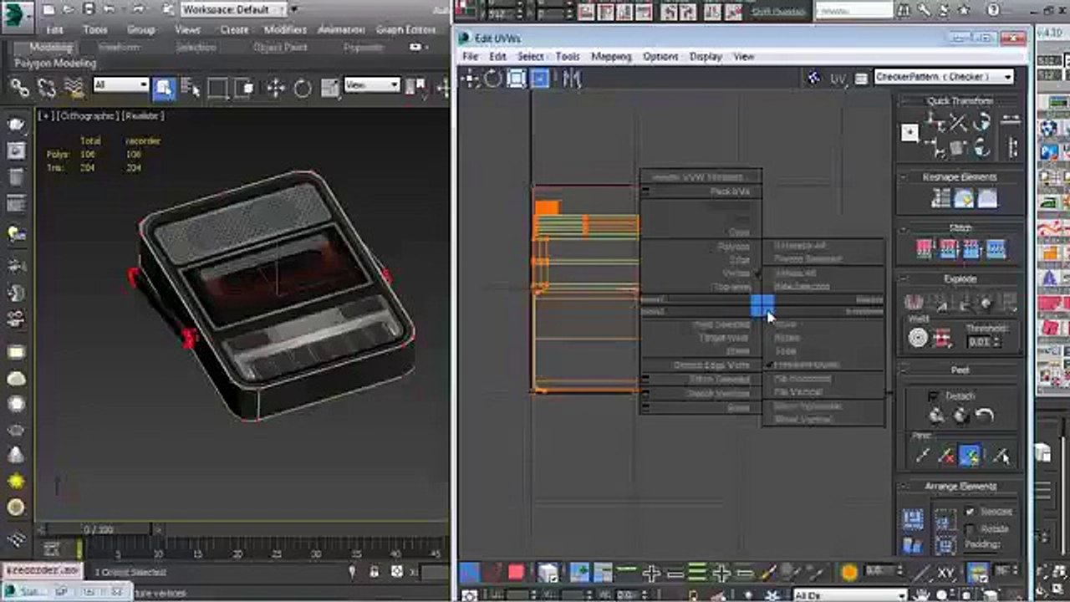Viewport: 1070px width, 602px height.
Task: Click the Straighten Selection icon in Reshape Elements
Action: (x=940, y=198)
